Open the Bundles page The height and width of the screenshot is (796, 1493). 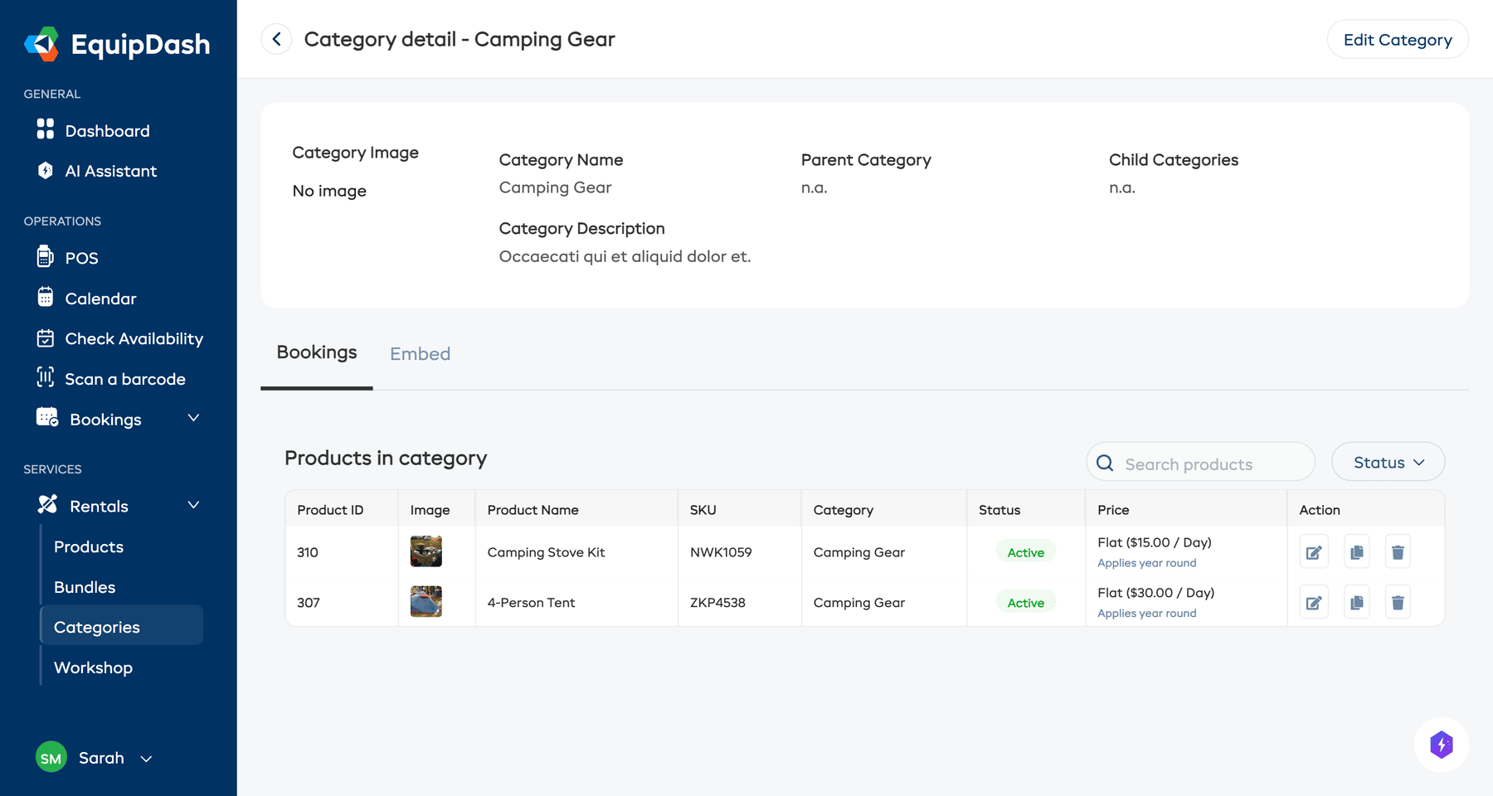click(x=84, y=586)
